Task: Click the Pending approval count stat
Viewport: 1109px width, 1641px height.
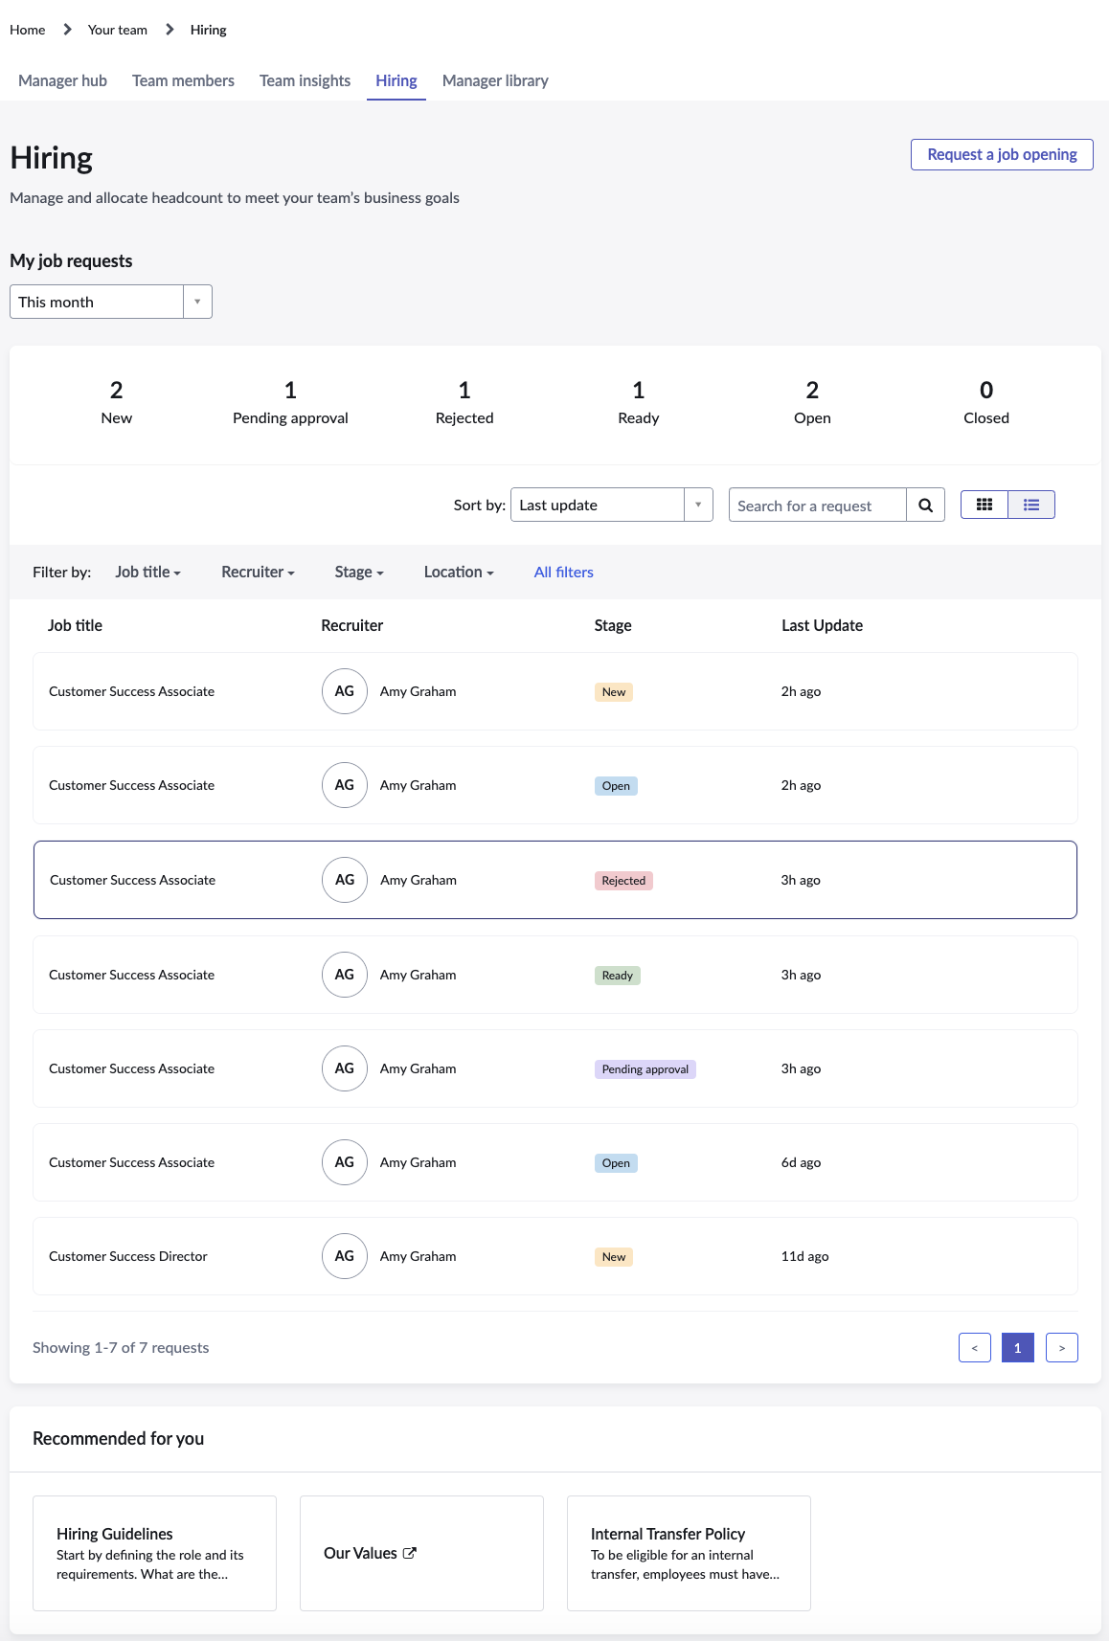Action: pyautogui.click(x=290, y=402)
